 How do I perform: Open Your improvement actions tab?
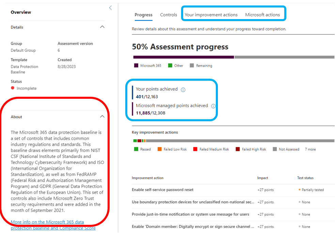[211, 15]
